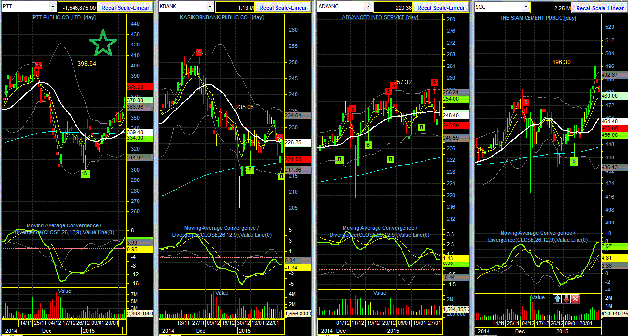Click the 226.25 price tag on KBANK axis
Image resolution: width=628 pixels, height=336 pixels.
click(299, 143)
